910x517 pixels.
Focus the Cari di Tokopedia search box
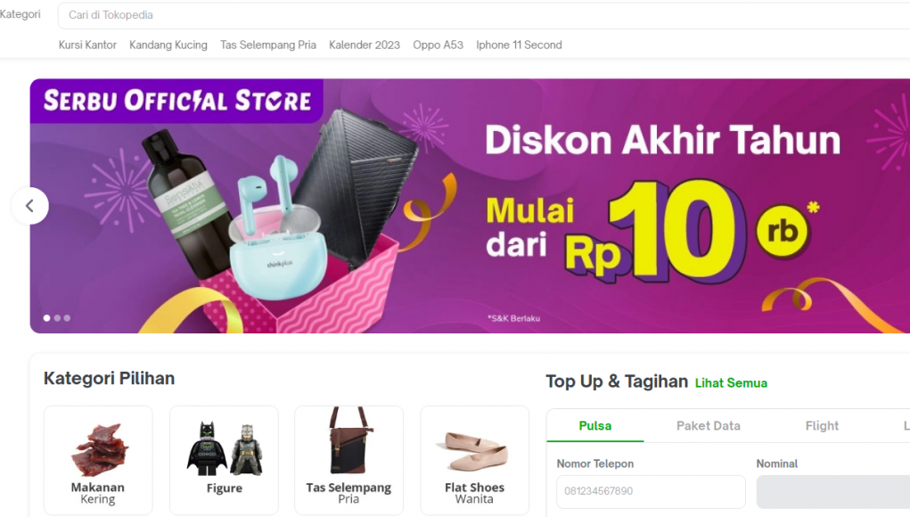[484, 15]
